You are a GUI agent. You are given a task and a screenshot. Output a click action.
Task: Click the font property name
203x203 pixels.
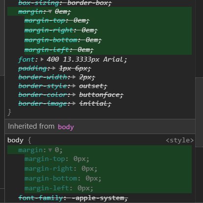pos(26,60)
